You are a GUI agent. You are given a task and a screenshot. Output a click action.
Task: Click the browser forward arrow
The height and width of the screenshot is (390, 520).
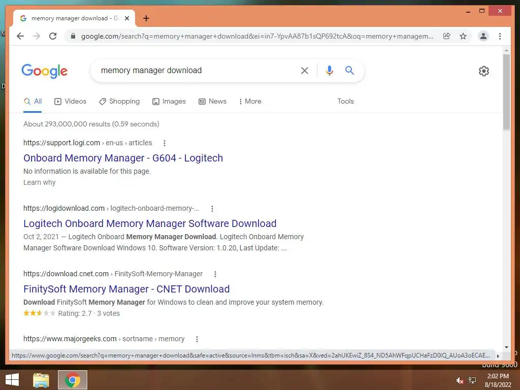[37, 36]
